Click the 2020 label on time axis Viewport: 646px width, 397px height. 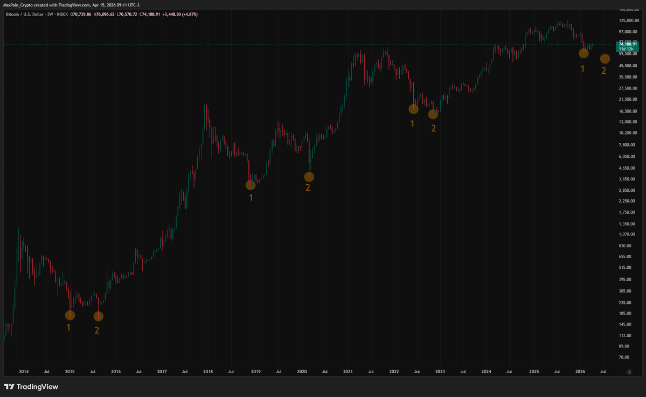tap(302, 372)
